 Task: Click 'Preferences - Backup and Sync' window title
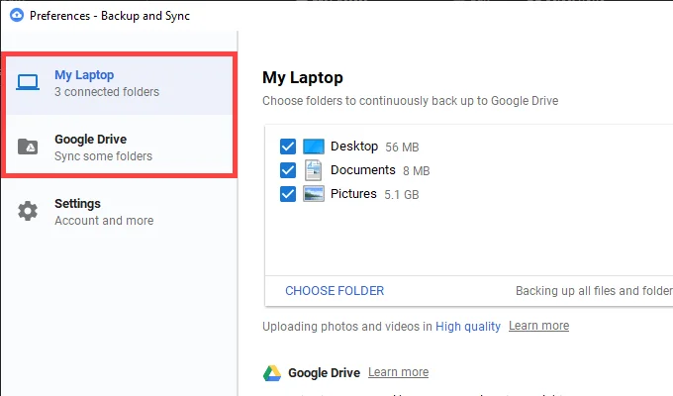pos(110,16)
